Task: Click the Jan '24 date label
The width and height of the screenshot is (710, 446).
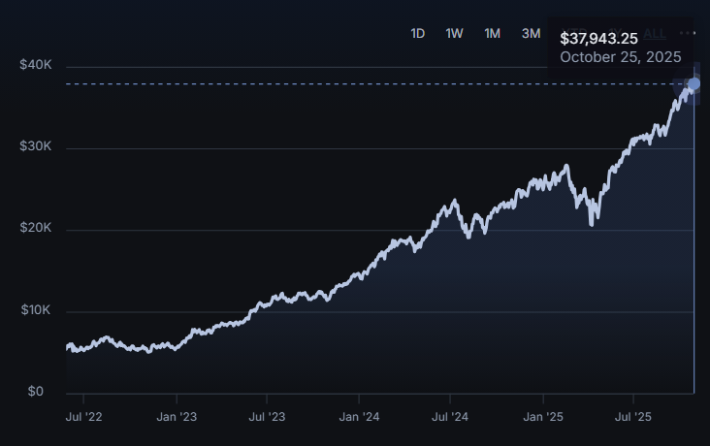Action: click(x=359, y=417)
